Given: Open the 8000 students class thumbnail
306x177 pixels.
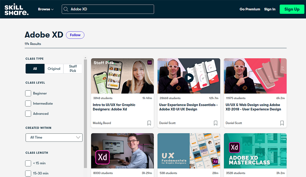Looking at the screenshot, I should click(x=122, y=151).
